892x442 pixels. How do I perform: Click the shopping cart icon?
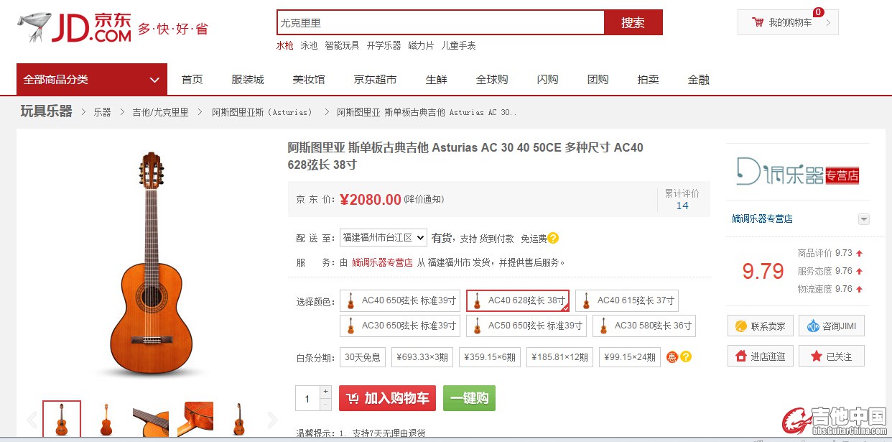758,22
